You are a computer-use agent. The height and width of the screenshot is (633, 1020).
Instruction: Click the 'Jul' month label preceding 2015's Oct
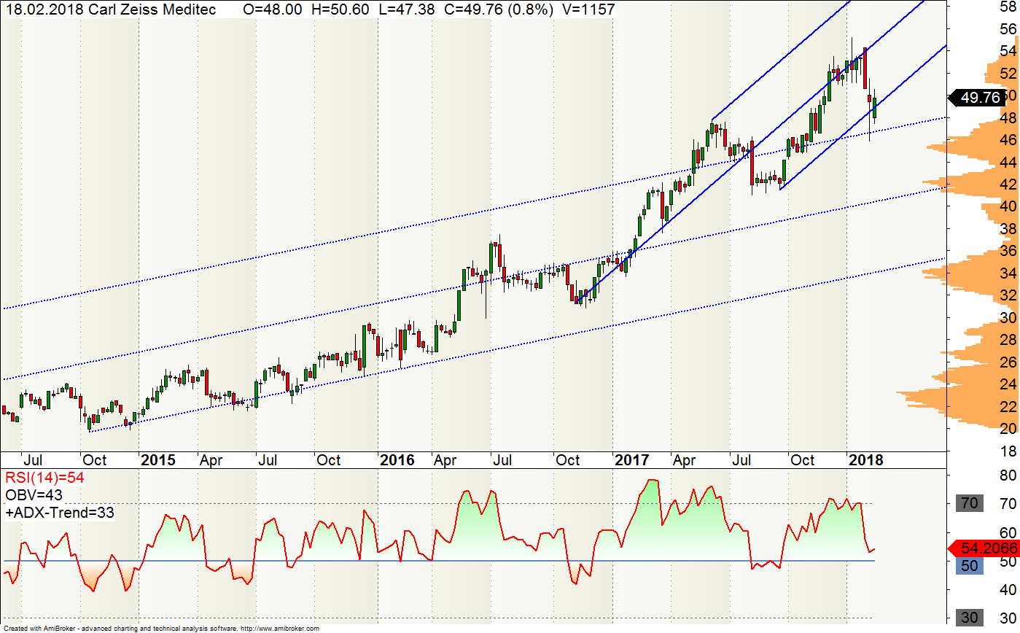pos(32,460)
